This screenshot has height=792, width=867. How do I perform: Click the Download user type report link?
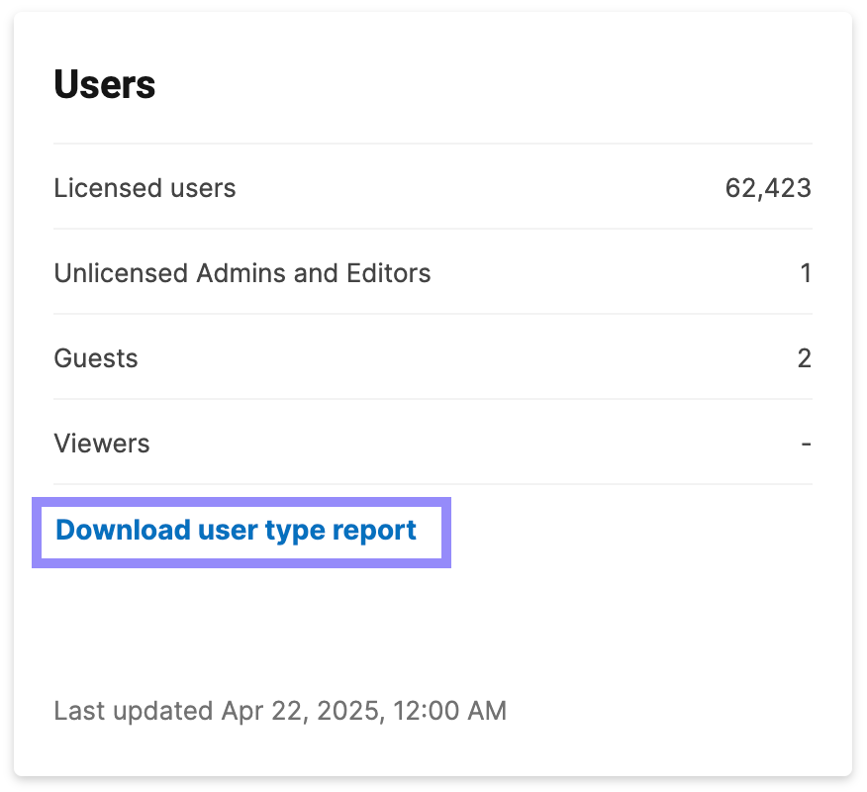tap(237, 531)
